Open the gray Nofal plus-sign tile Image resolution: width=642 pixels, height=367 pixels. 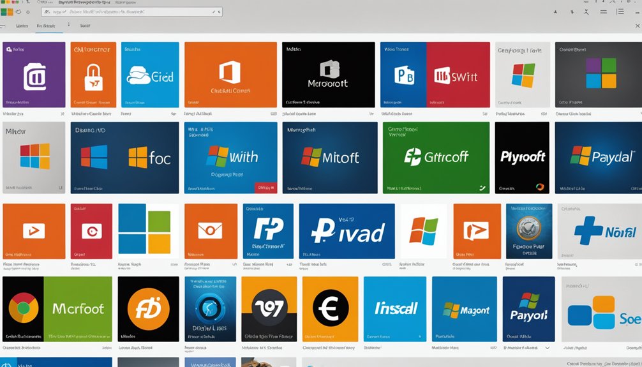coord(599,231)
